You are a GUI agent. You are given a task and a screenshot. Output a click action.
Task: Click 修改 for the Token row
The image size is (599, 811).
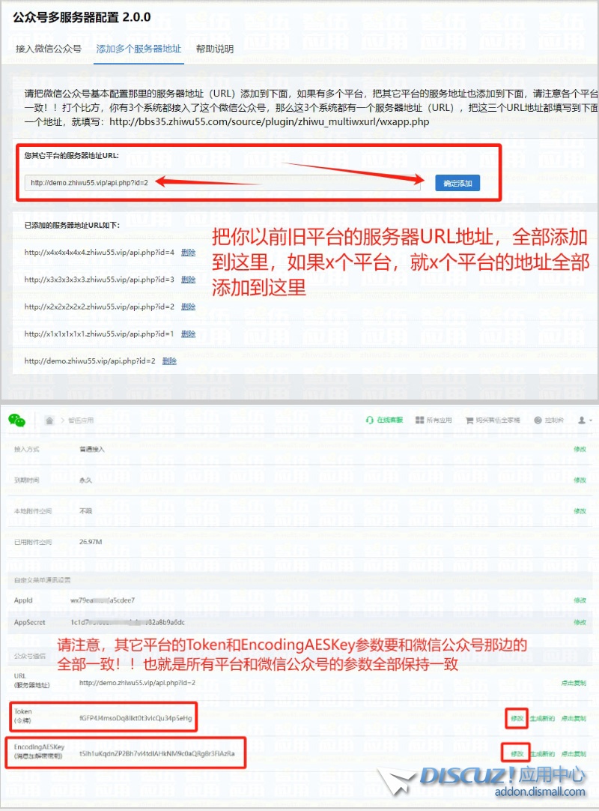point(517,718)
